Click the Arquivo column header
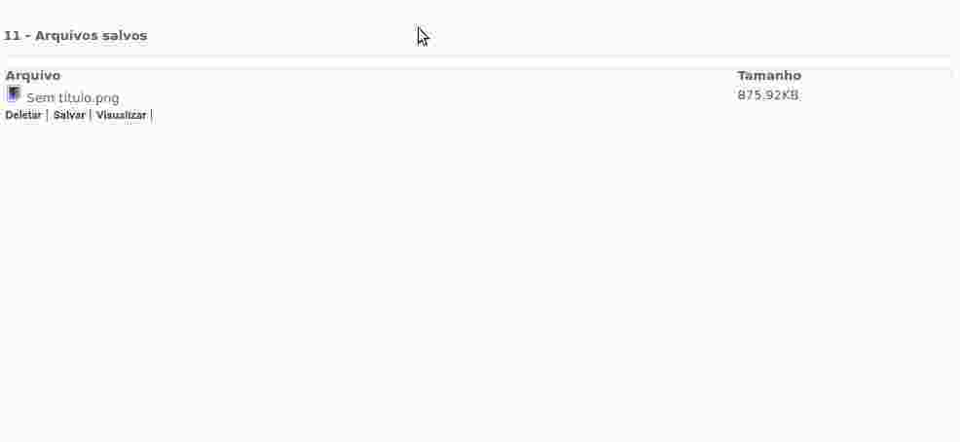 [x=33, y=76]
